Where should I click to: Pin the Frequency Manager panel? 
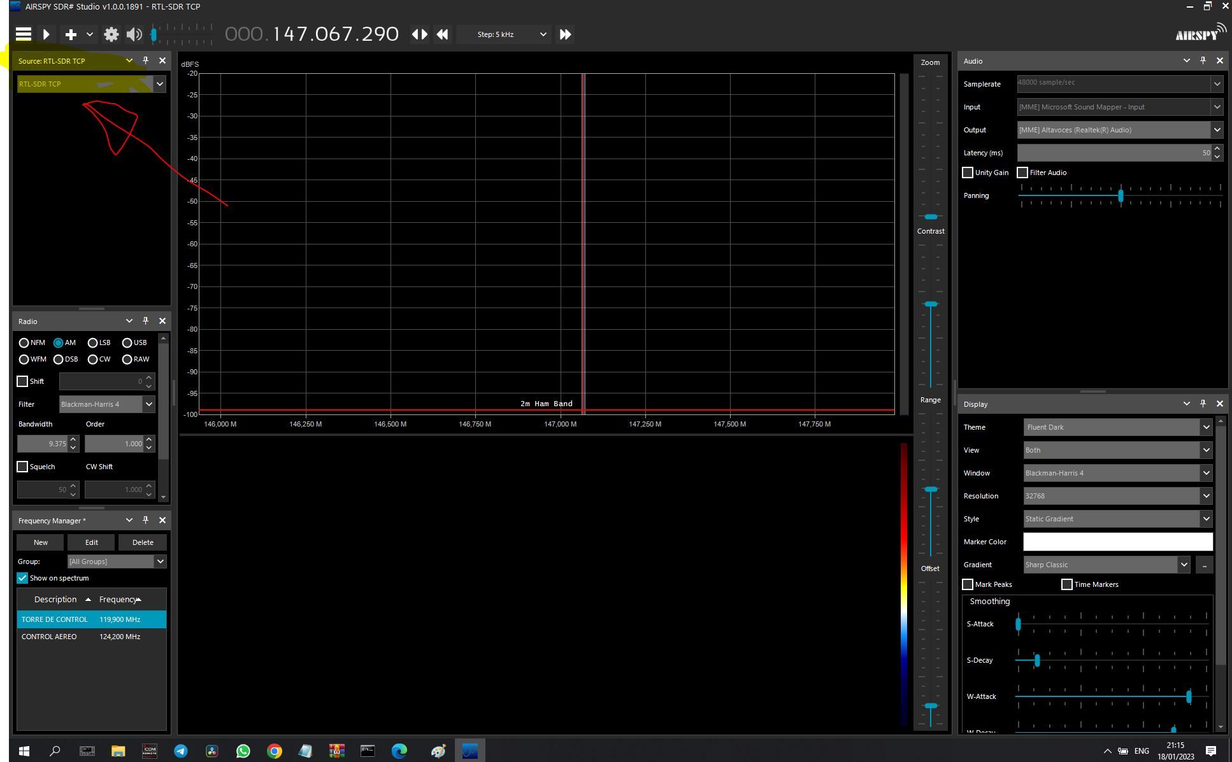pos(145,520)
